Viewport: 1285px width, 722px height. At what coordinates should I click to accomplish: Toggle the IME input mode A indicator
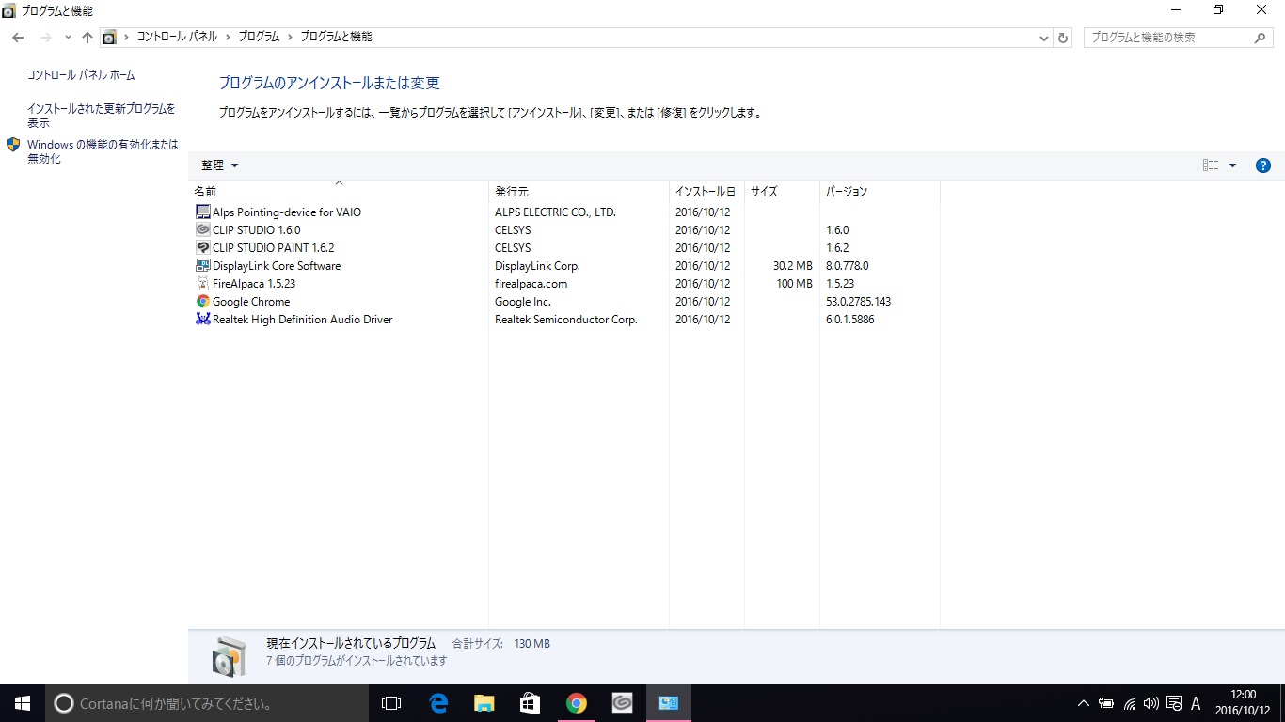[1197, 703]
